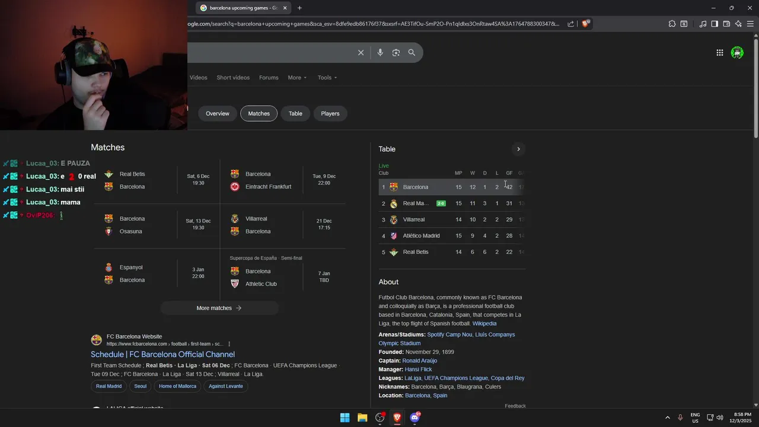Open the volume speaker tray icon
Screen dimensions: 759x427
point(720,418)
